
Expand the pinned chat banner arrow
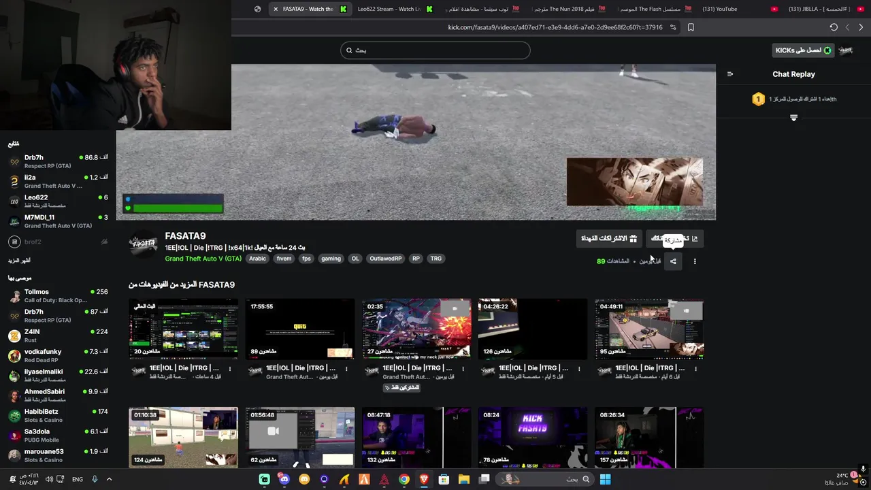click(793, 118)
